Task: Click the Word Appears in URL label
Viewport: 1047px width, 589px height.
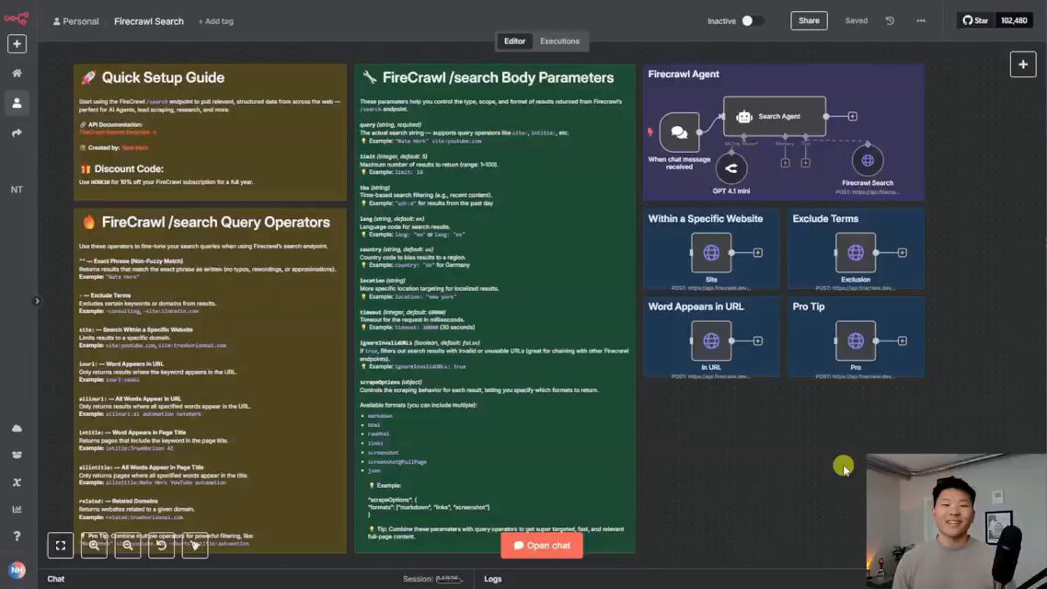Action: tap(696, 306)
